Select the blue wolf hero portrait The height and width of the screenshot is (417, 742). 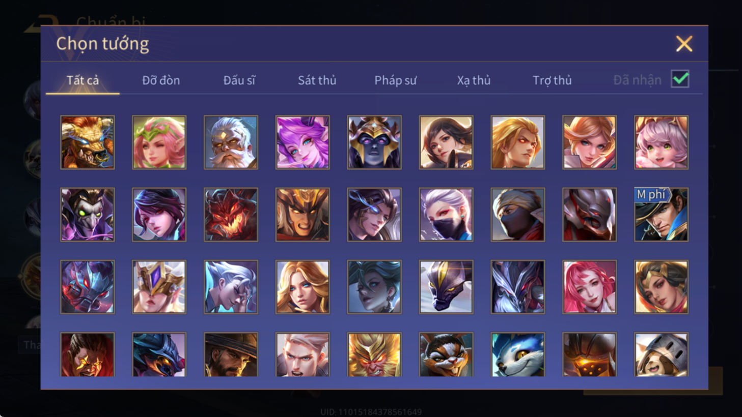click(518, 354)
